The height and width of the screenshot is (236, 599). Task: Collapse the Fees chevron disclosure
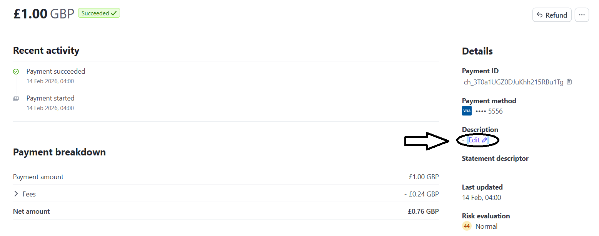click(x=16, y=194)
